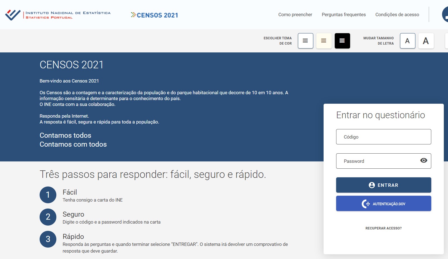The image size is (448, 259).
Task: Click the Instituto Nacional de Estatística logo
Action: tap(58, 15)
